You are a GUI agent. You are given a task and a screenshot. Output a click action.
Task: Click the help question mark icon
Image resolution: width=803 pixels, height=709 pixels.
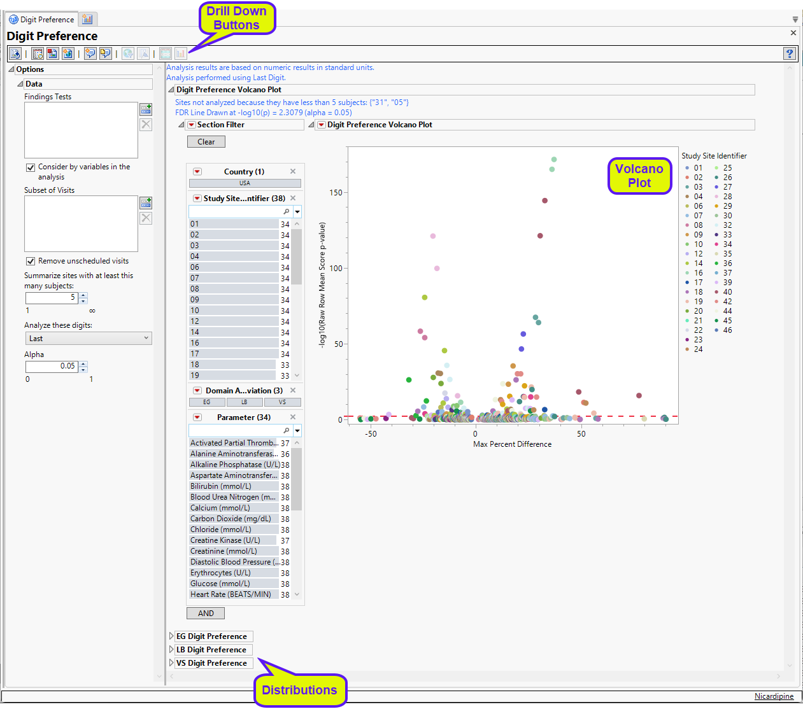pos(790,53)
